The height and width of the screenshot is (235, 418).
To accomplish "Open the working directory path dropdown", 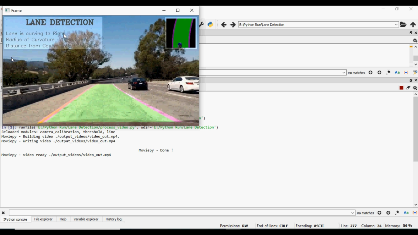I will click(x=396, y=25).
